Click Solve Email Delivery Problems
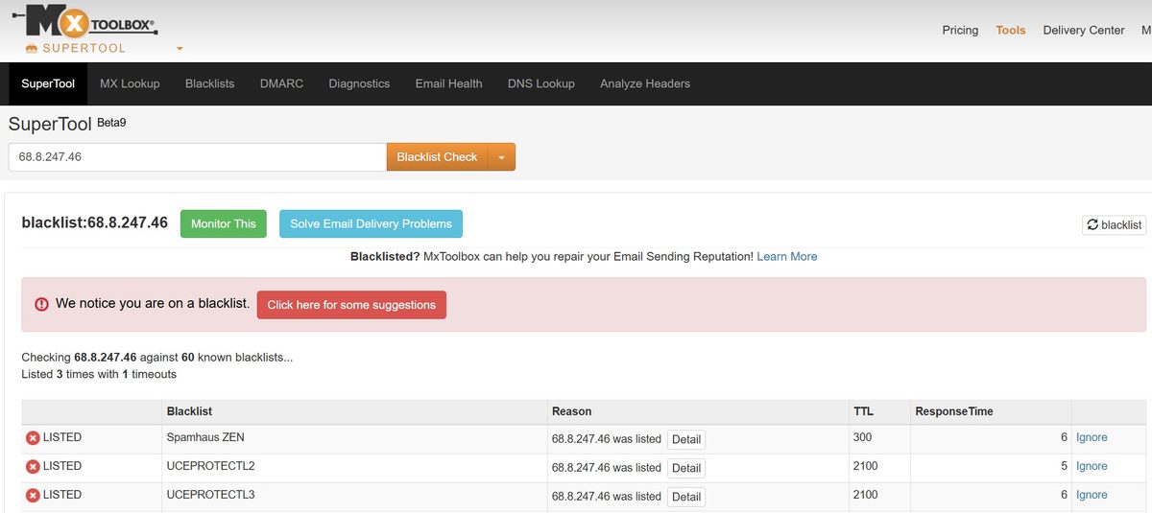Viewport: 1152px width, 513px height. (x=371, y=223)
